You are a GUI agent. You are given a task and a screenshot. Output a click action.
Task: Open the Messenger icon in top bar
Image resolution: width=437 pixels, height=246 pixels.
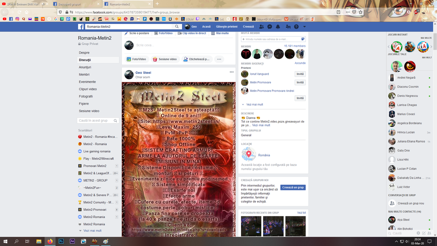coord(270,27)
